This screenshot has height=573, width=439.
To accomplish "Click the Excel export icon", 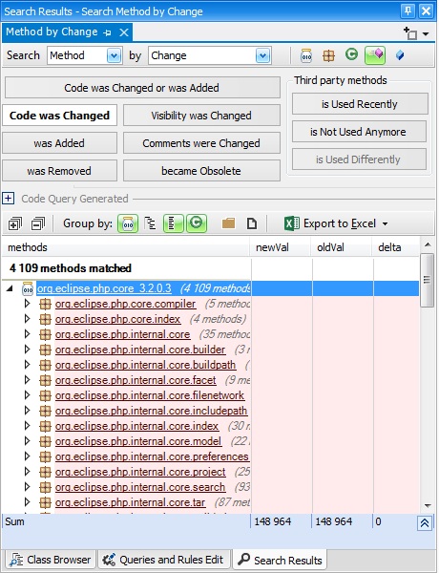I will [x=291, y=223].
